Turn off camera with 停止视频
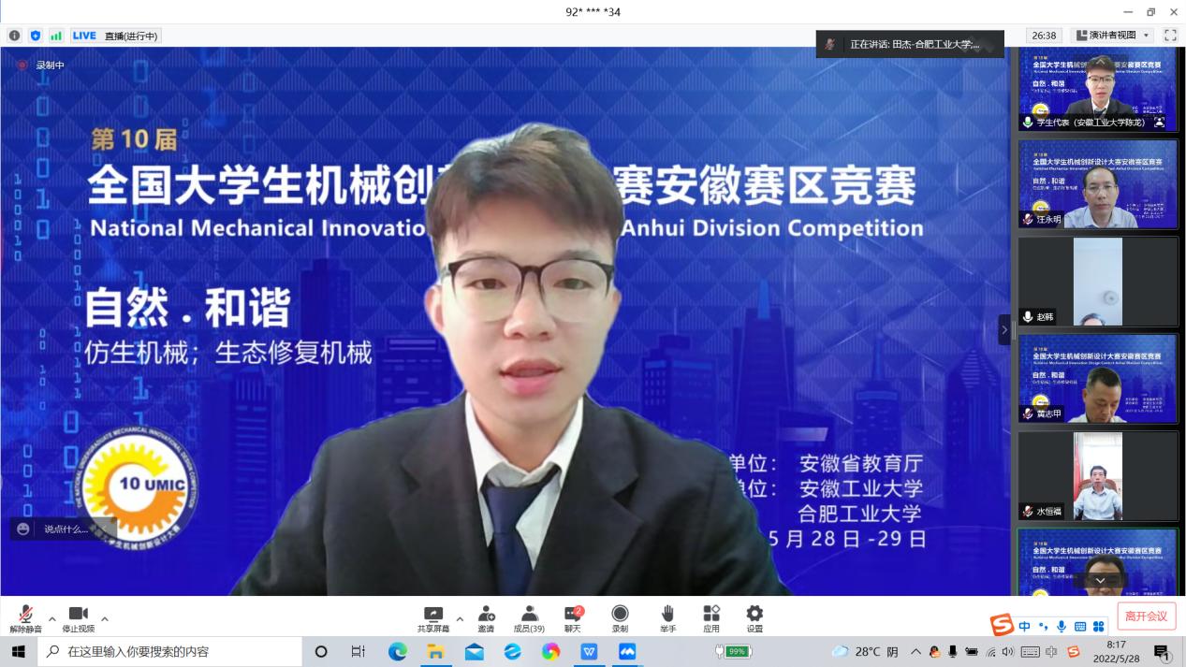This screenshot has height=667, width=1186. [x=79, y=617]
